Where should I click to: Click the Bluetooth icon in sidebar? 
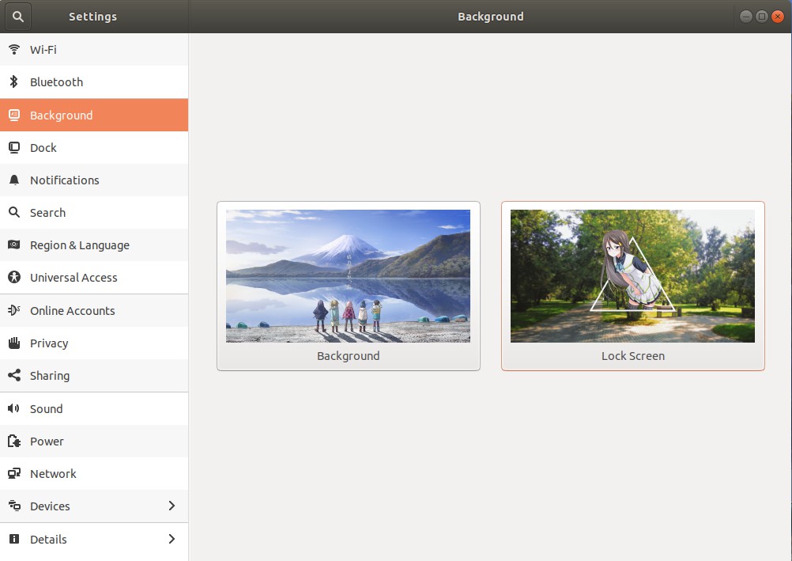tap(13, 82)
